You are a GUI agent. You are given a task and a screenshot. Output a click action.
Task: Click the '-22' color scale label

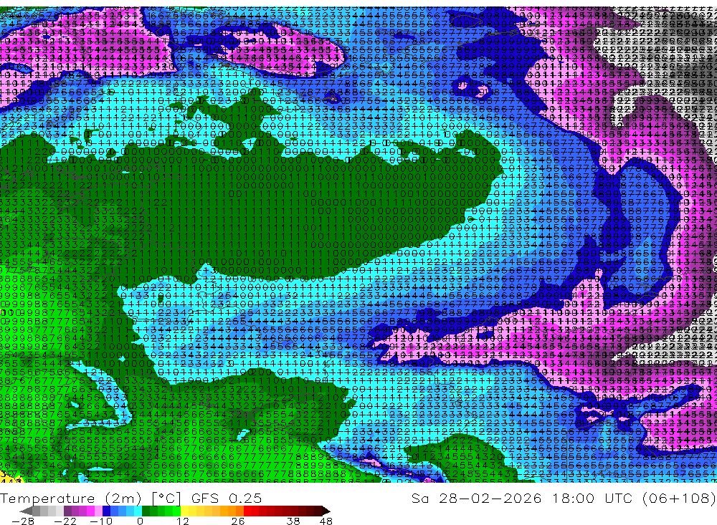pyautogui.click(x=65, y=521)
